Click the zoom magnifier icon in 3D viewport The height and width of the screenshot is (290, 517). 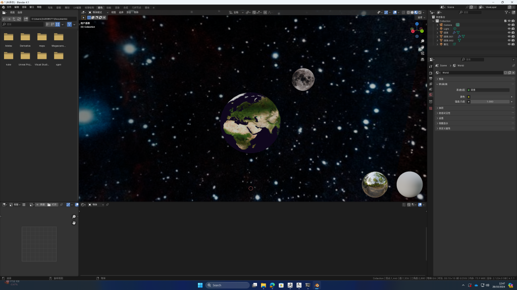coord(423,41)
